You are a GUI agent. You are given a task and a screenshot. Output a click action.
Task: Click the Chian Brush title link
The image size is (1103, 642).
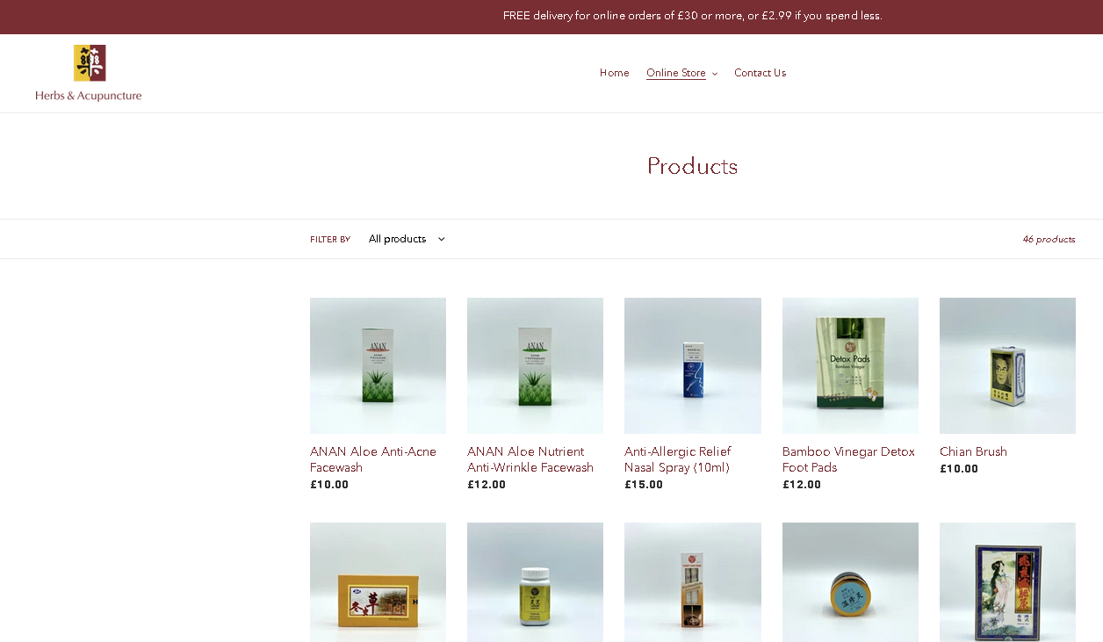point(973,451)
